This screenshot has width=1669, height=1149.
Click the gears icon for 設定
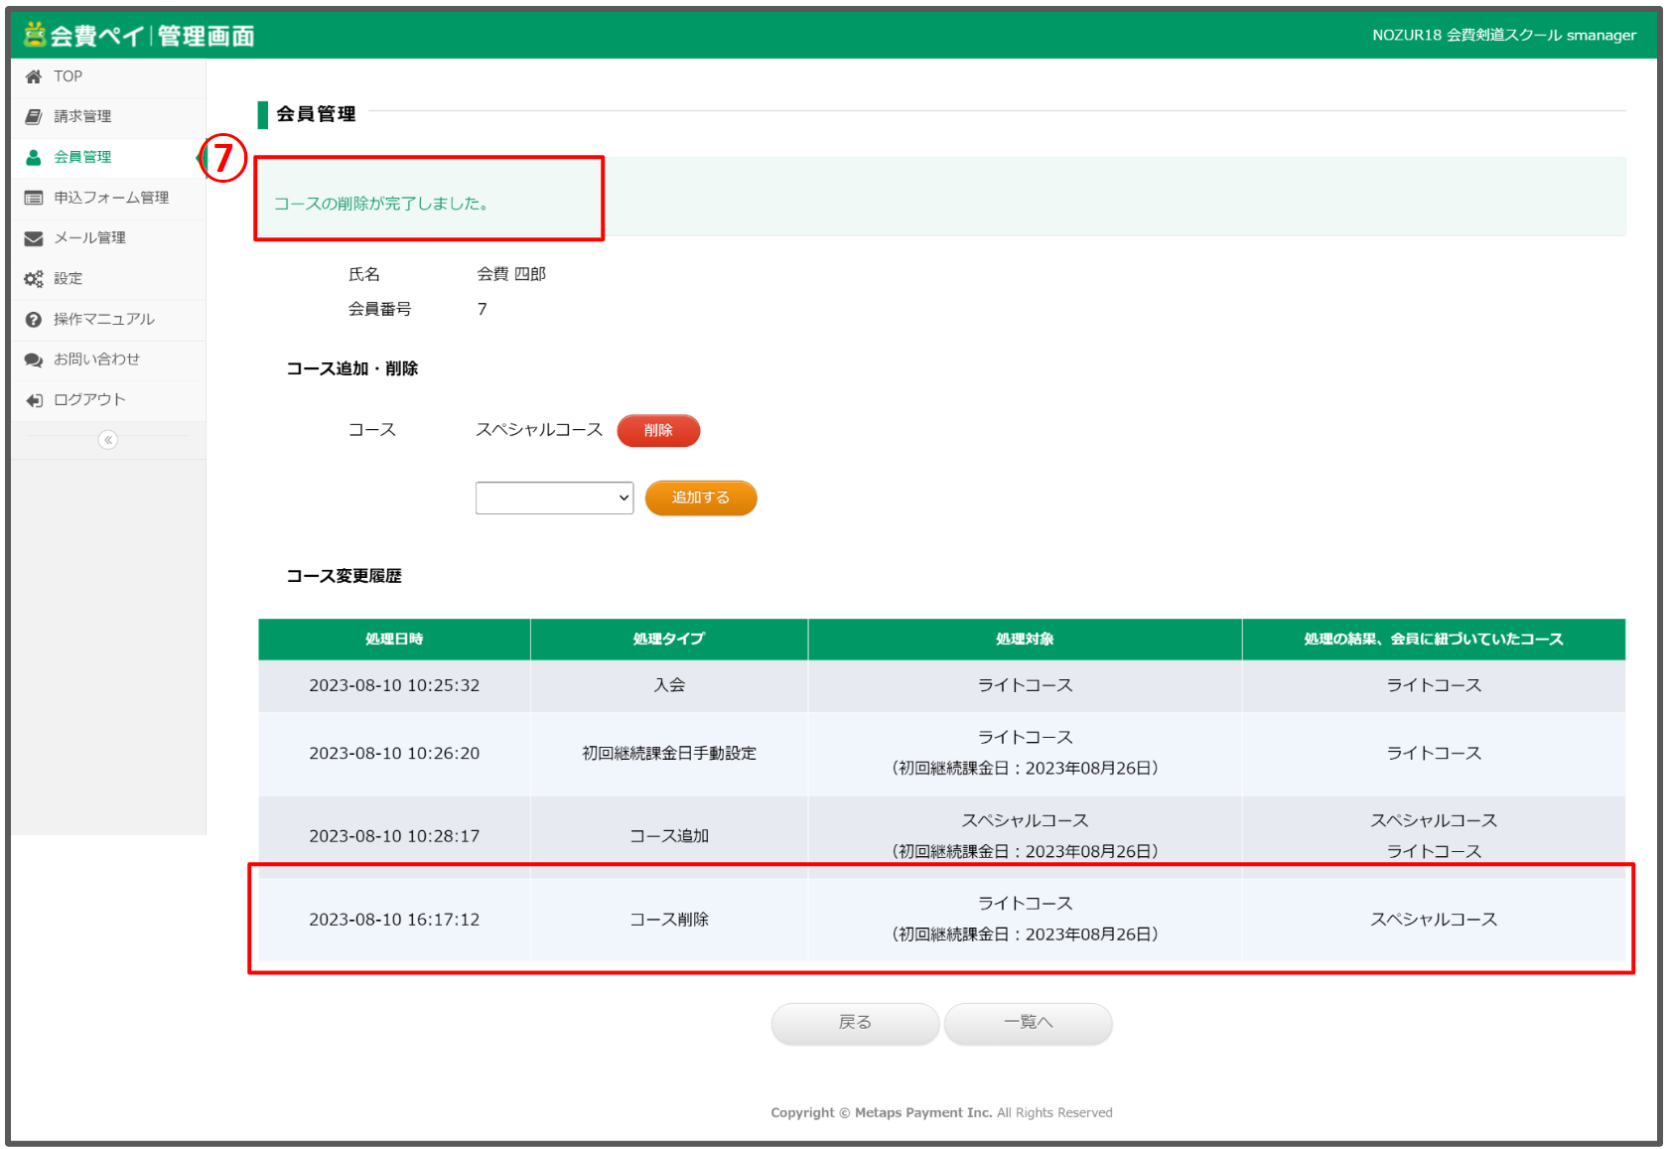(x=34, y=279)
